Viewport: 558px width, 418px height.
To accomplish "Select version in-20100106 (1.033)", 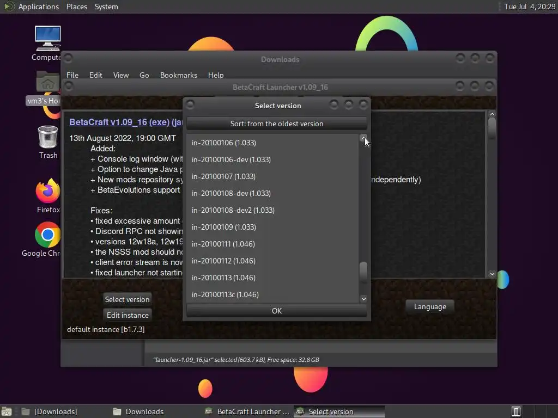I will click(272, 143).
